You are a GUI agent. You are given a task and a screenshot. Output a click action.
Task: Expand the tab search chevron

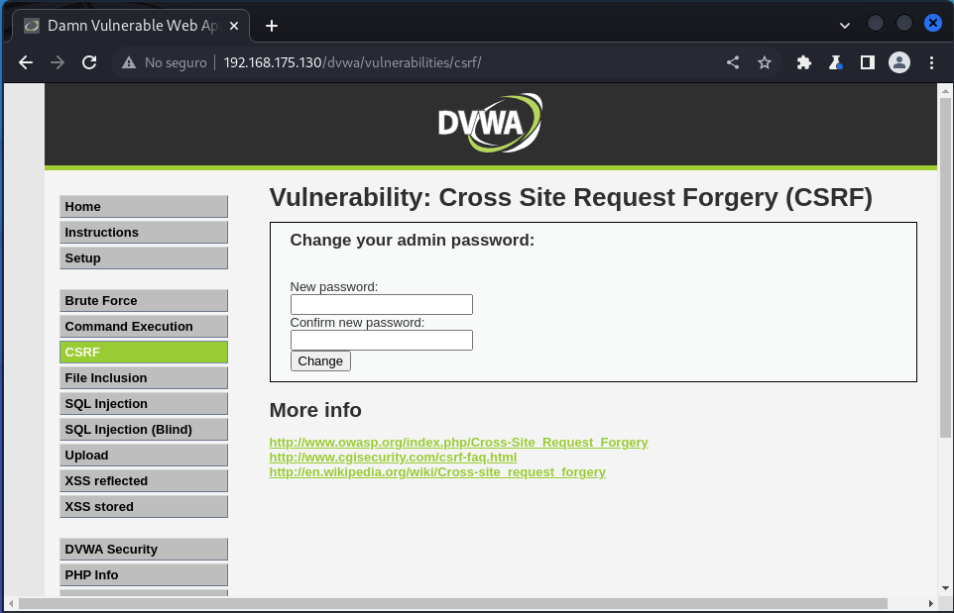[845, 26]
